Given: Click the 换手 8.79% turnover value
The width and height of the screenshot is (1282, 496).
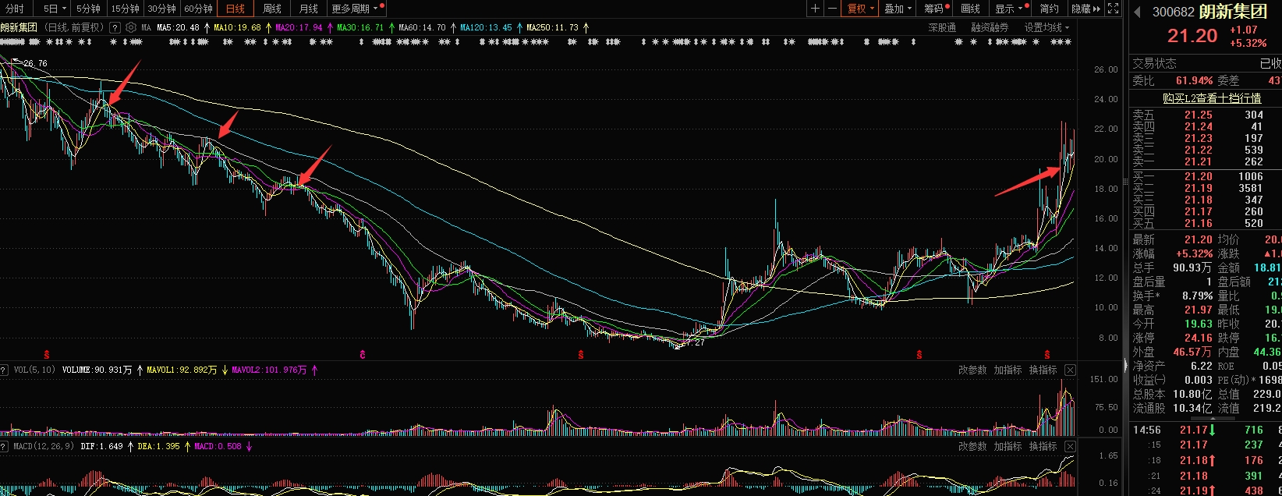Looking at the screenshot, I should coord(1197,296).
